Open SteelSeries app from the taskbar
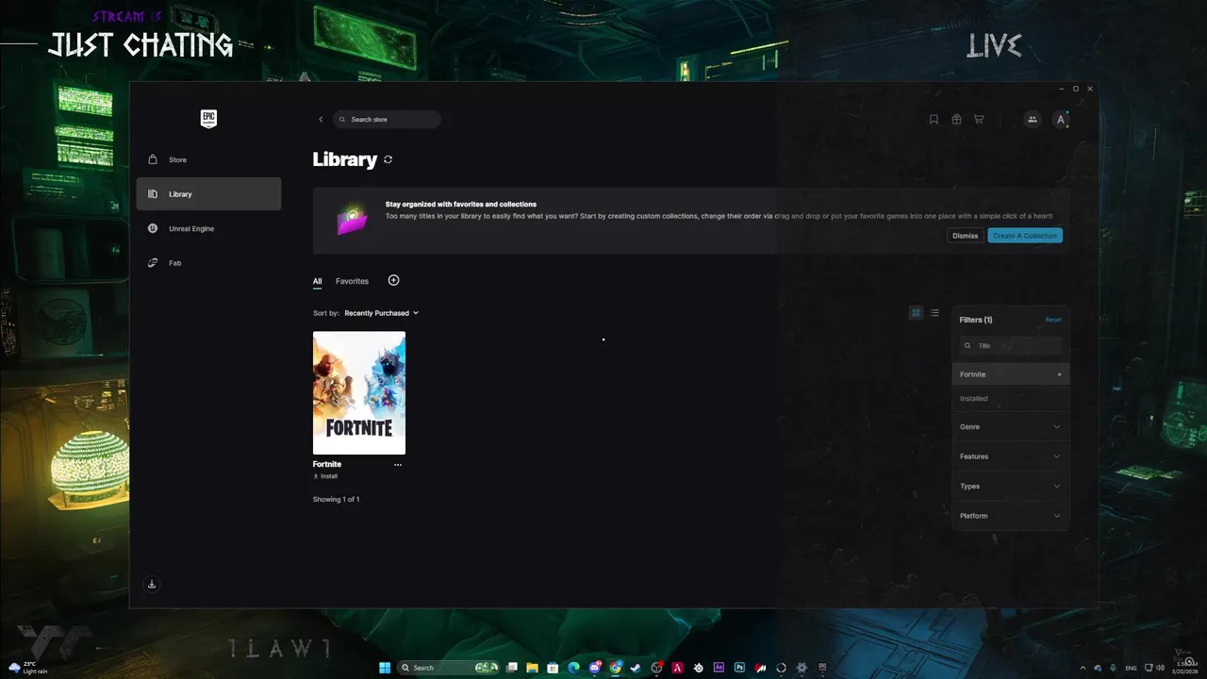Screen dimensions: 1207x679 coord(699,668)
